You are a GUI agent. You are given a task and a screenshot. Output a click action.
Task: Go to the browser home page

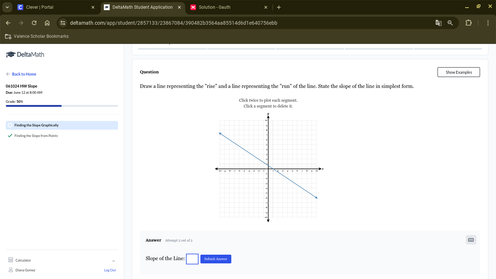47,23
